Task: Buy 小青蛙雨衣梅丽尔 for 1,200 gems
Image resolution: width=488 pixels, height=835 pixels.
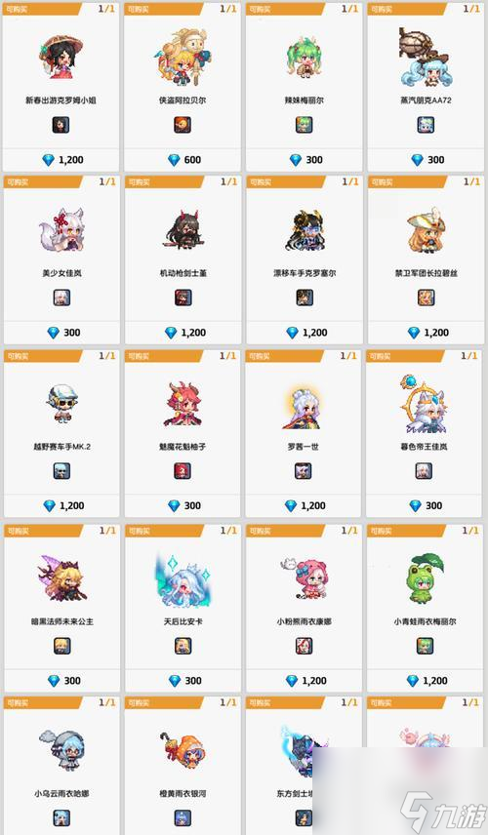Action: (427, 680)
